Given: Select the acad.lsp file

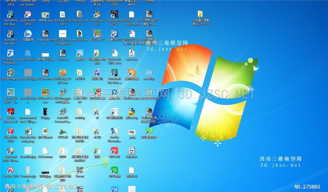Looking at the screenshot, I should [149, 73].
